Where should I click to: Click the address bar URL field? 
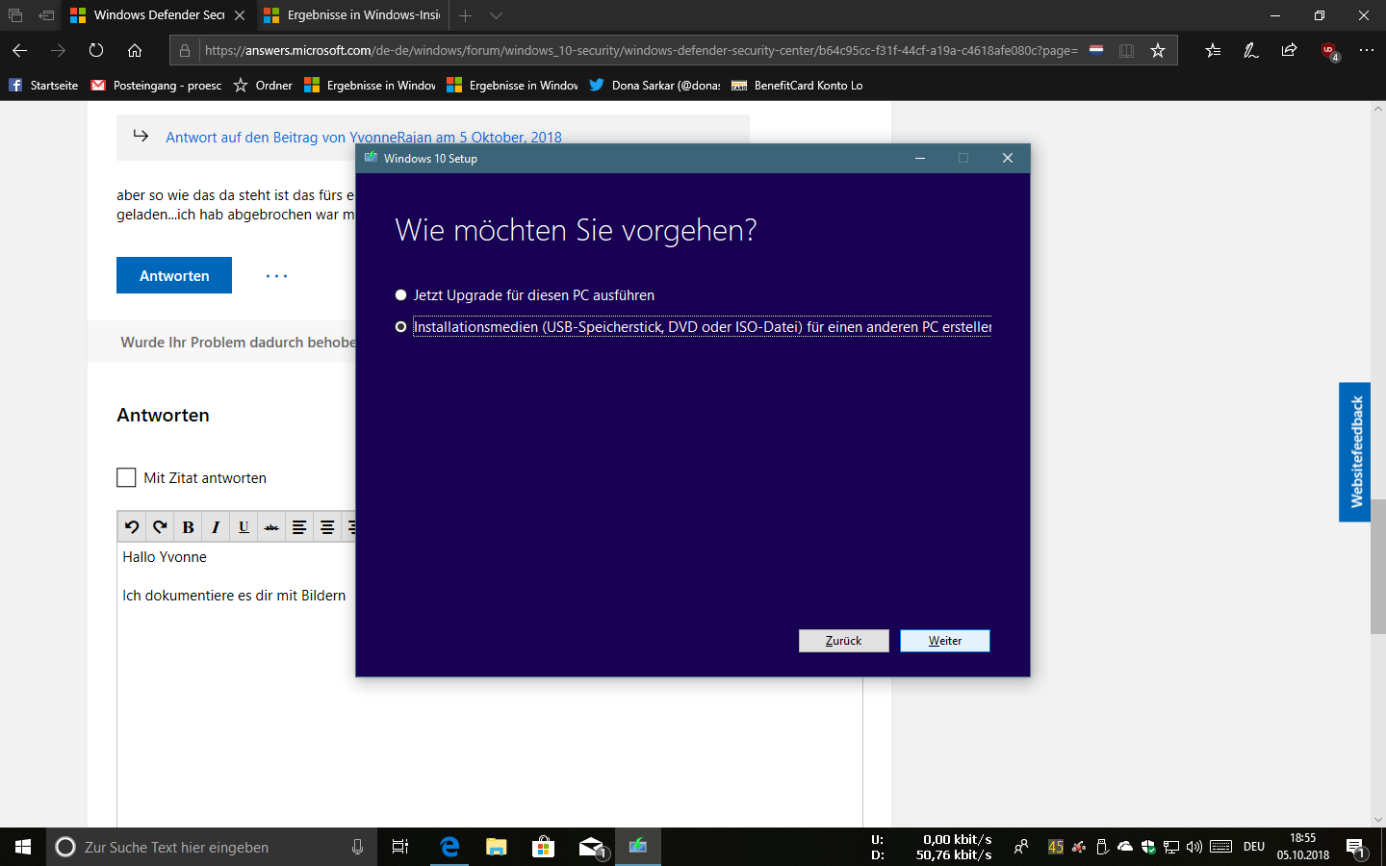point(640,50)
